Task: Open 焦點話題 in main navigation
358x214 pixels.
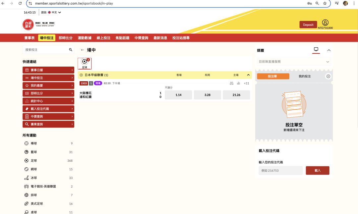Action: coord(122,38)
